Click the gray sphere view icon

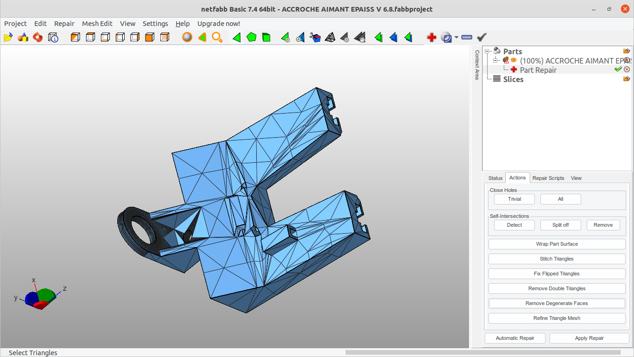(187, 38)
